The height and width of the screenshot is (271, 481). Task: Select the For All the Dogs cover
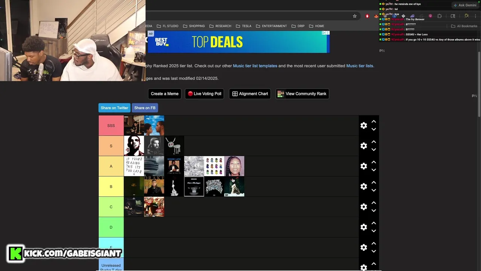coord(174,146)
